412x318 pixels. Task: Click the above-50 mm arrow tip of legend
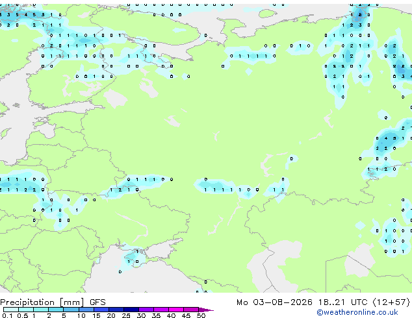[x=206, y=310]
